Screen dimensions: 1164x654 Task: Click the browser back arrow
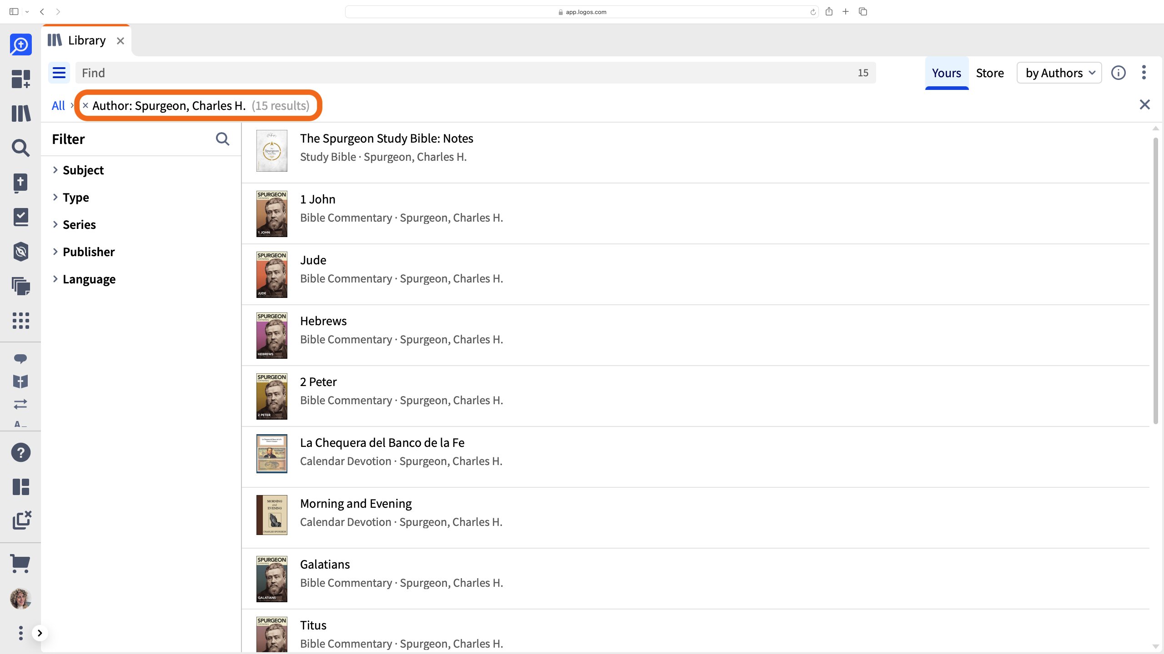pyautogui.click(x=42, y=12)
